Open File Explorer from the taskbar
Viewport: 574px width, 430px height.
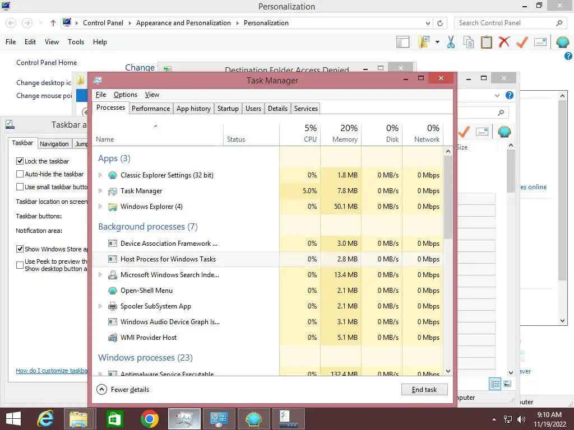click(78, 419)
